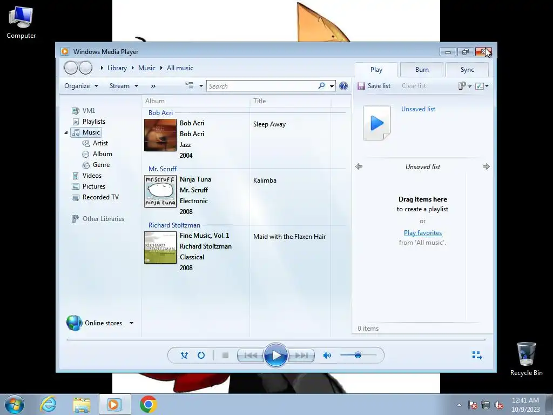Mute the volume speaker icon
Screen dimensions: 553x415
coord(327,356)
